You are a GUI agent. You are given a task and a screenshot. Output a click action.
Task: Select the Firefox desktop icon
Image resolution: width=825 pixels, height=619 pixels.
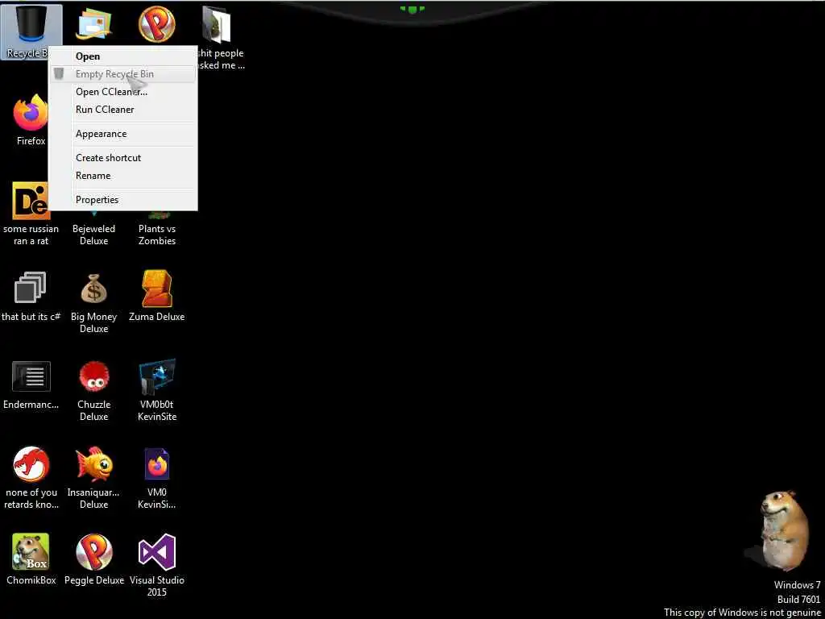tap(31, 112)
